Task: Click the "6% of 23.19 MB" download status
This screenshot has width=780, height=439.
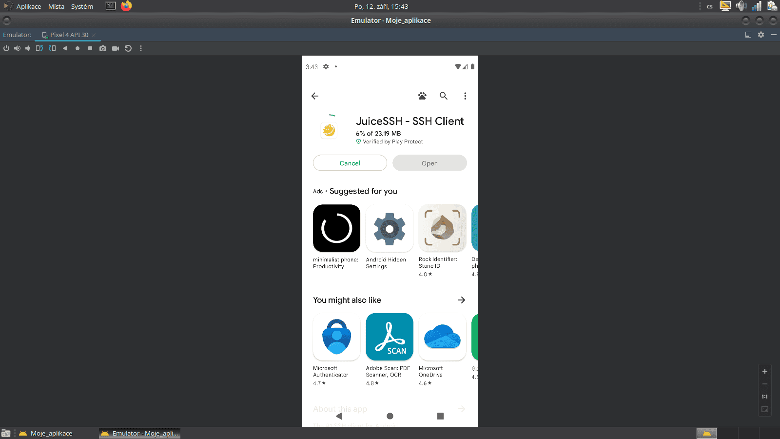Action: pyautogui.click(x=378, y=133)
